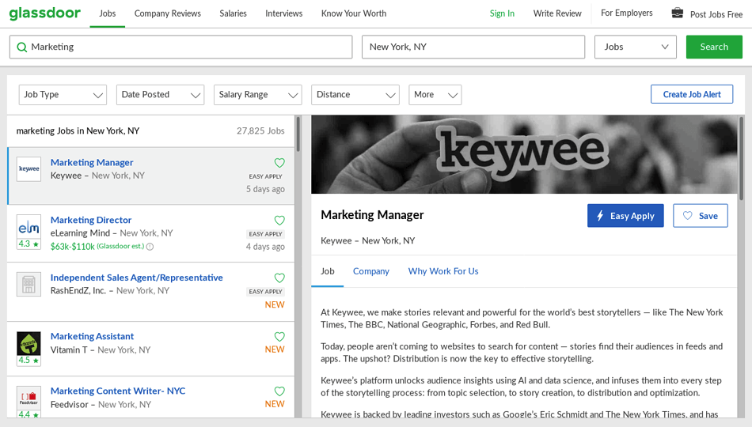
Task: Select the Job tab in job detail
Action: point(328,271)
